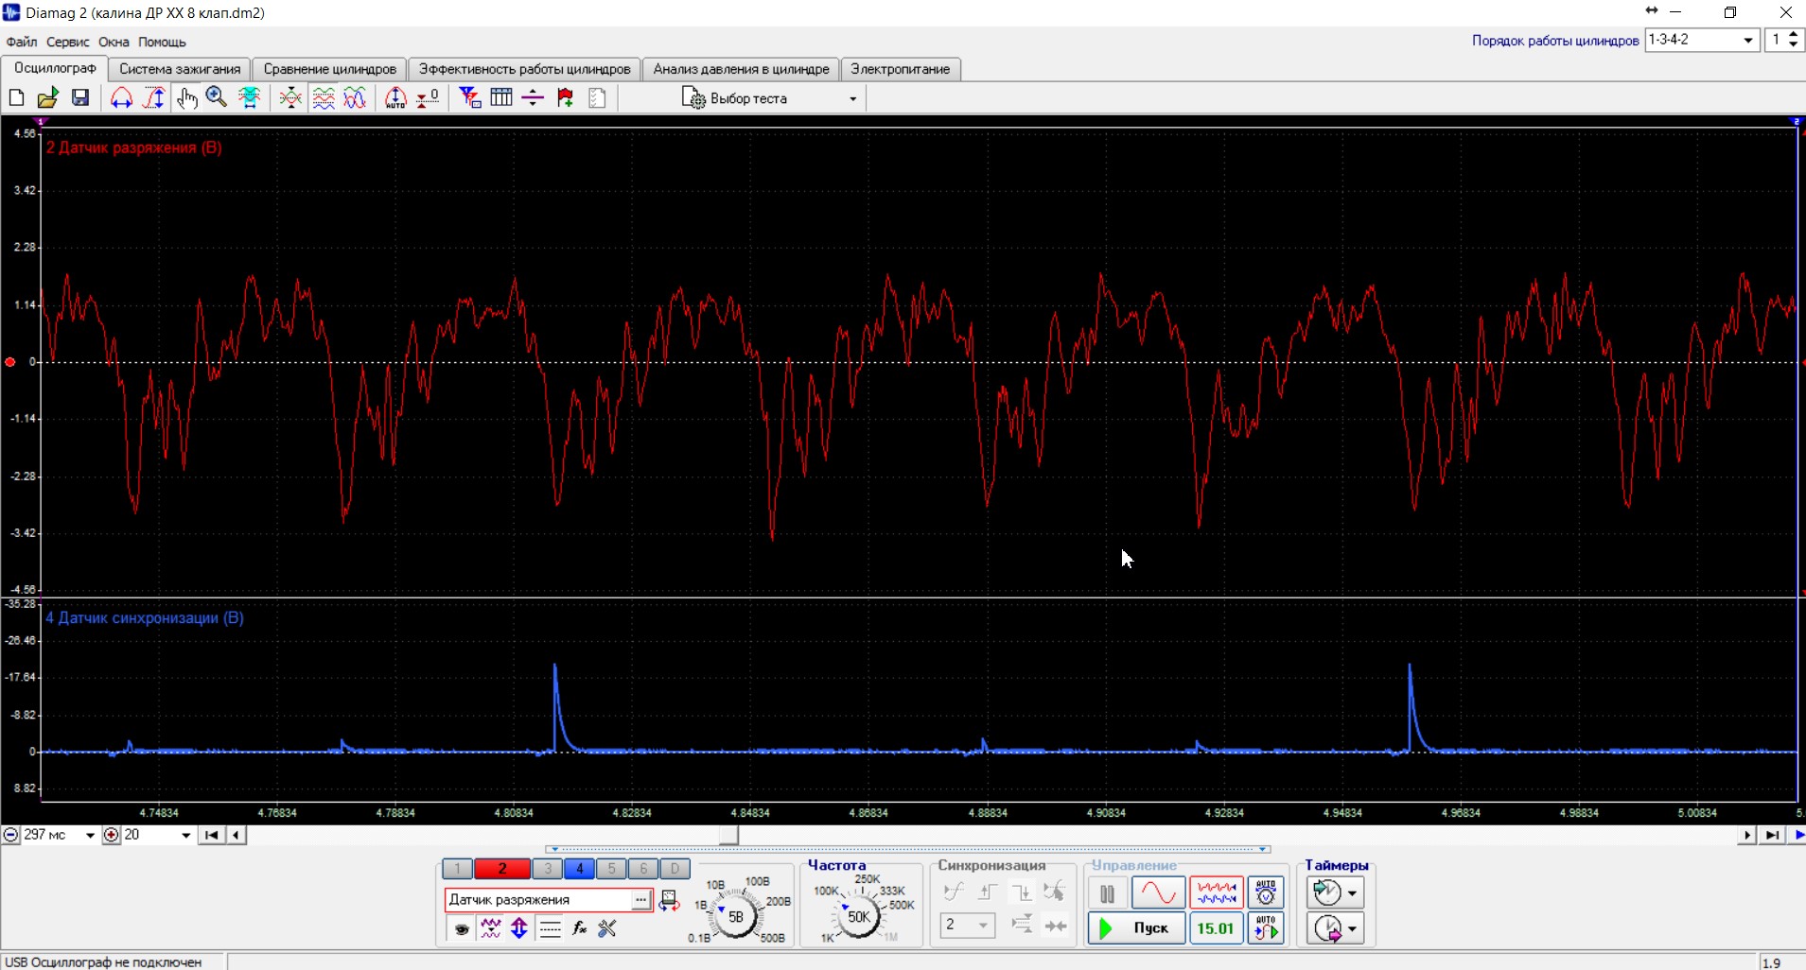This screenshot has height=970, width=1806.
Task: Click the horizontal timeline scrollbar thumb
Action: (x=728, y=835)
